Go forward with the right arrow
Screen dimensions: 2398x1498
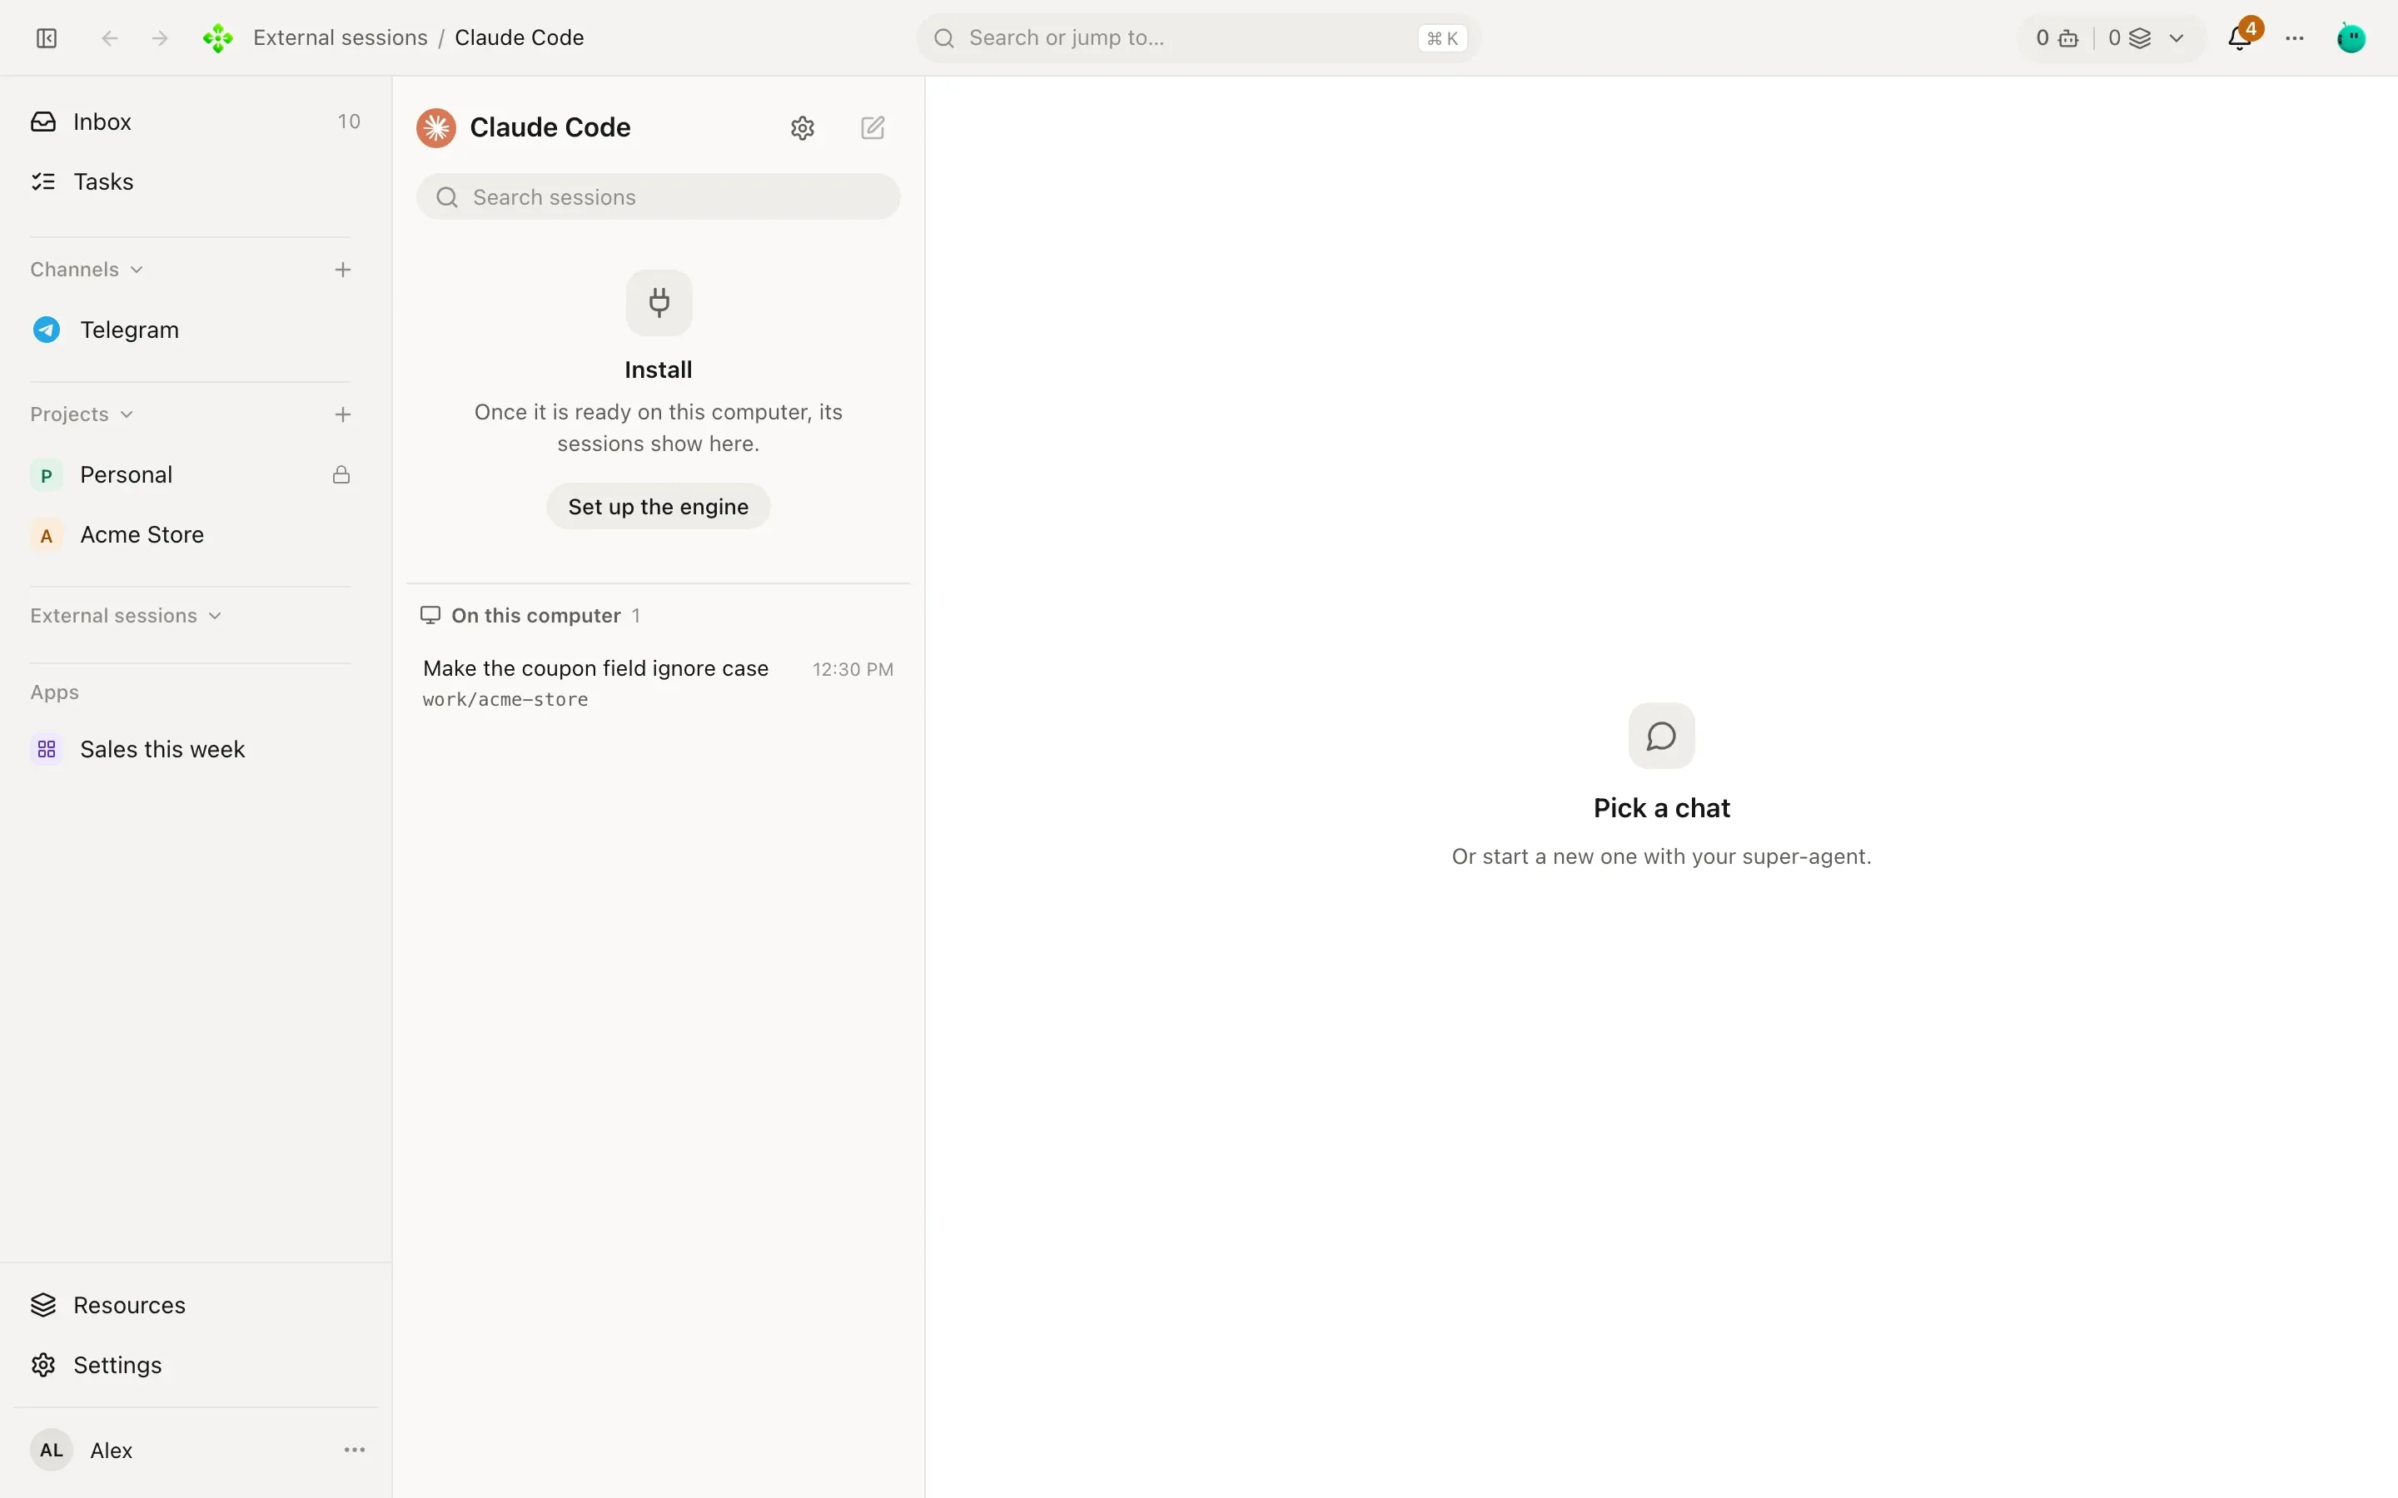(160, 37)
